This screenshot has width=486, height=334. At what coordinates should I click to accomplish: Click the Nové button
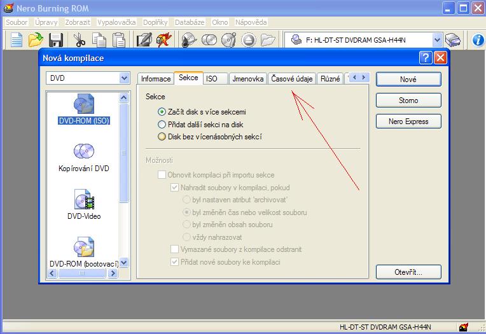coord(408,80)
